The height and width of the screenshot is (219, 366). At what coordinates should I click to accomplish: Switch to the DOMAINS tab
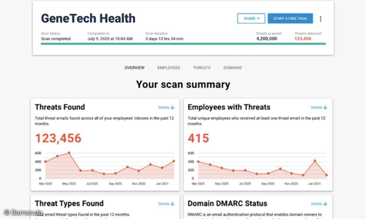tap(232, 68)
